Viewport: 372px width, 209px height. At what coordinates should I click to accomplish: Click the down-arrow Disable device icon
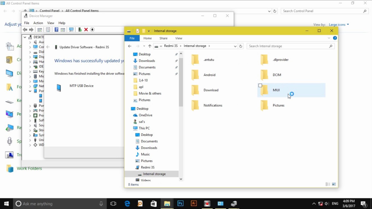coord(92,30)
